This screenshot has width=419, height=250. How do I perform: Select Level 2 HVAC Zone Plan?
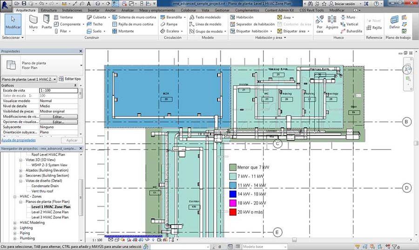coord(51,212)
